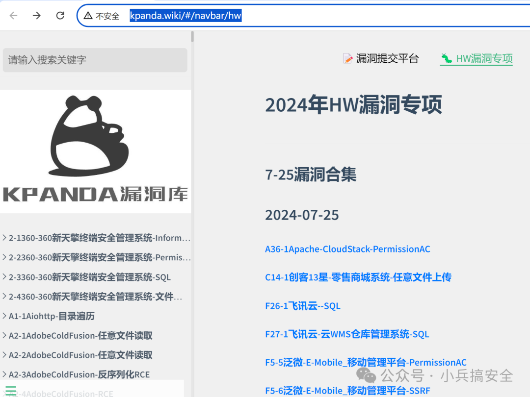Expand A2-2AdobeColdFusion-任意文件读取 entry
This screenshot has height=397, width=530.
click(78, 355)
